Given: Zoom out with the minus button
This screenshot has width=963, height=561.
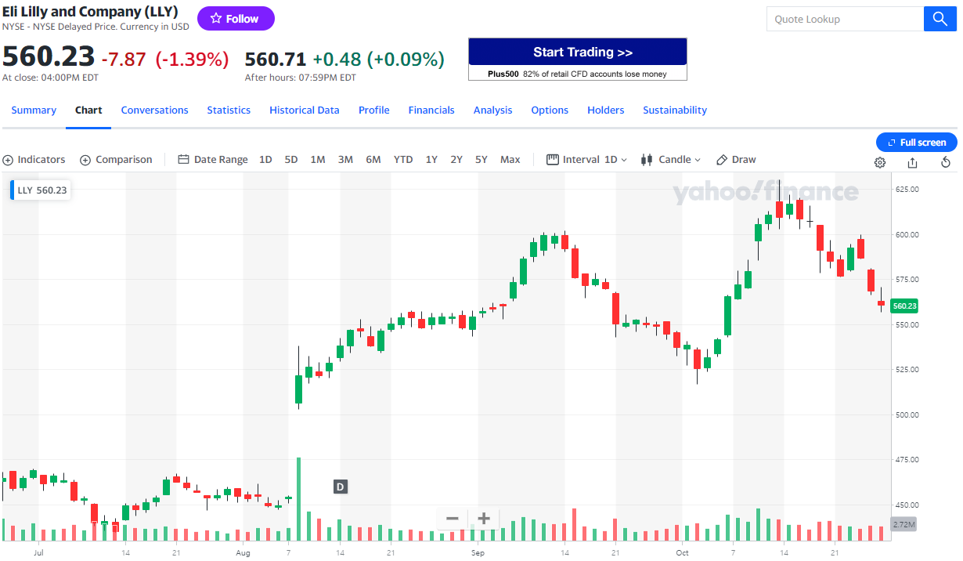Looking at the screenshot, I should [x=452, y=518].
